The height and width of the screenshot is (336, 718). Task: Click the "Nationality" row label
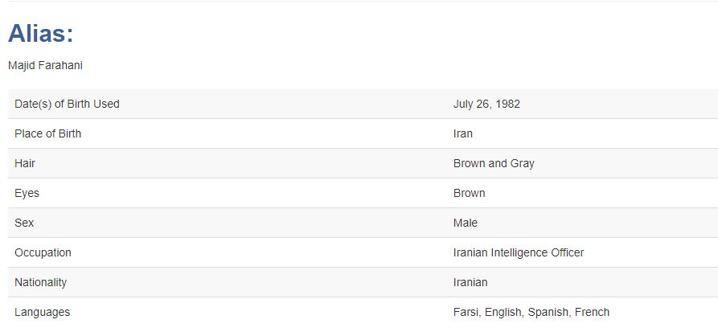click(x=40, y=282)
